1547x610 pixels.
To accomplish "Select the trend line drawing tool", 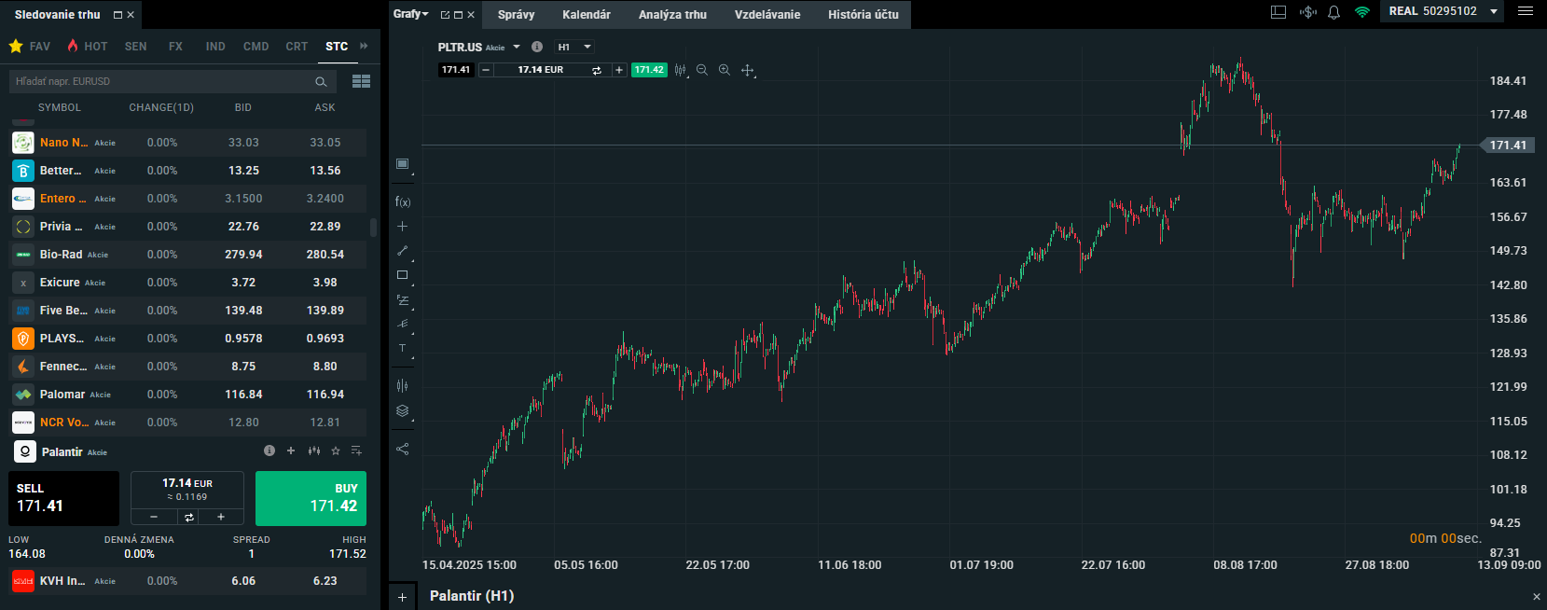I will pos(403,251).
